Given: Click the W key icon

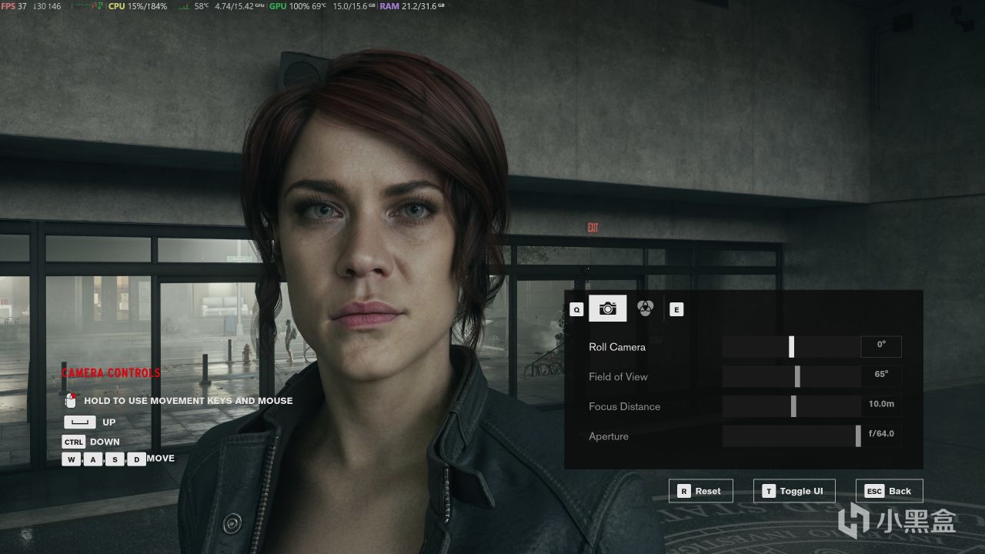Looking at the screenshot, I should pos(72,459).
